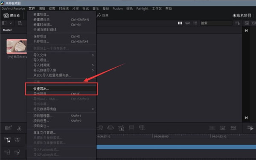This screenshot has height=160, width=256.
Task: Click the audio-only track icon
Action: tap(17, 152)
